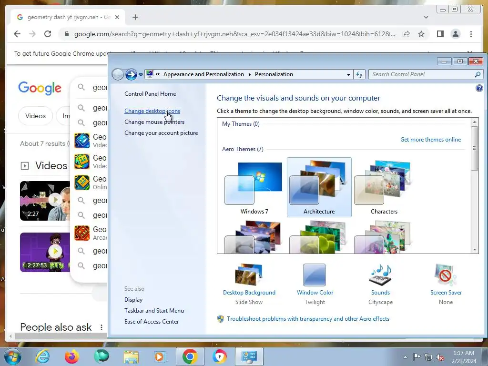Expand the address bar history dropdown
The height and width of the screenshot is (366, 488).
pos(348,74)
